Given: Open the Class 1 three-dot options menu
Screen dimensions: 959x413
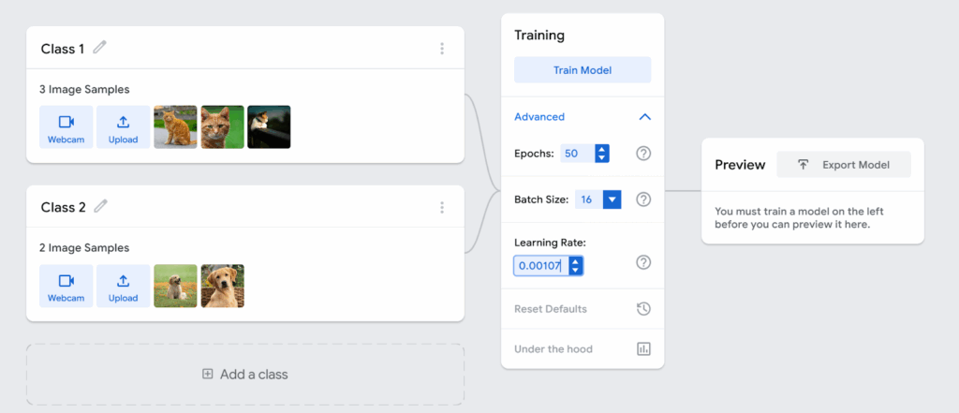Looking at the screenshot, I should pos(442,49).
